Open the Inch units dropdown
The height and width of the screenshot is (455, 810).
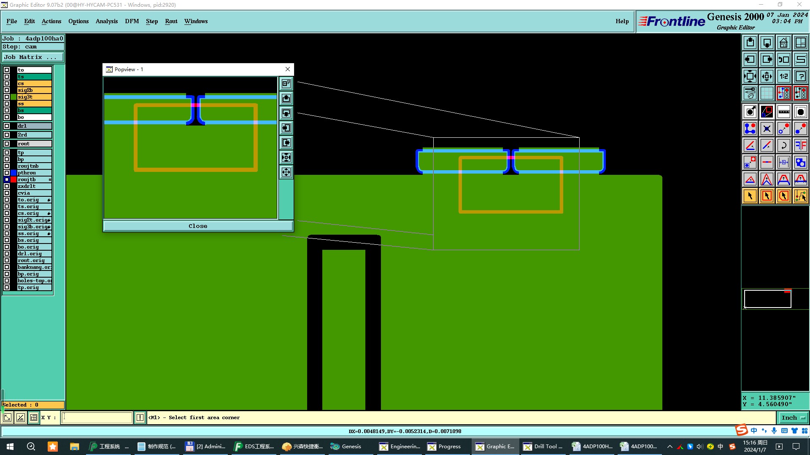pos(793,418)
